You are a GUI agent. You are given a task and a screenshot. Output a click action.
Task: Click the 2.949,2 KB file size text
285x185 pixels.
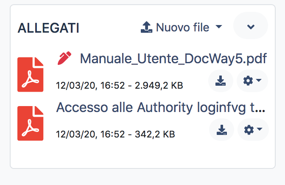pos(159,86)
